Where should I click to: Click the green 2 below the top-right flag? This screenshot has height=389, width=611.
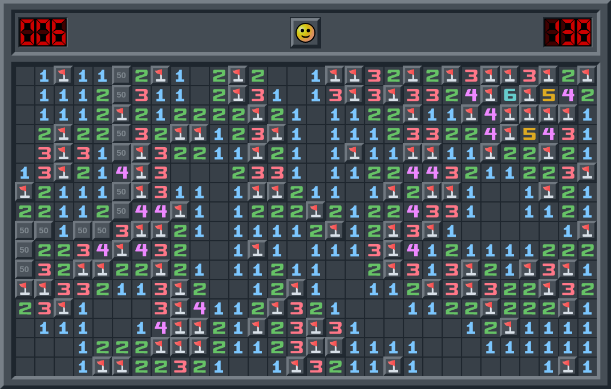[x=587, y=95]
